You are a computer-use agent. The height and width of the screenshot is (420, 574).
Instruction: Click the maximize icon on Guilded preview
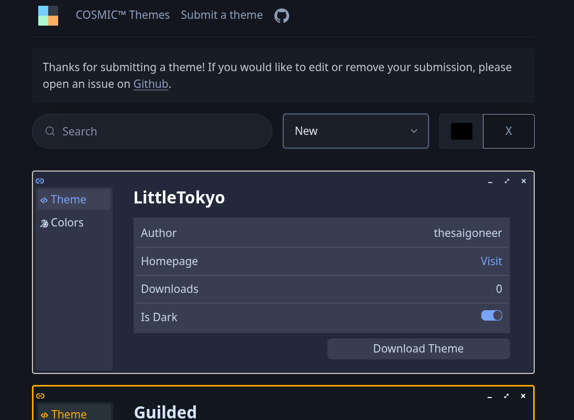pyautogui.click(x=506, y=396)
